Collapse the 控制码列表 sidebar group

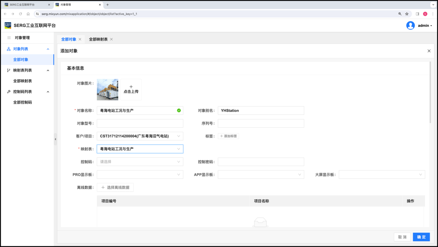point(48,92)
